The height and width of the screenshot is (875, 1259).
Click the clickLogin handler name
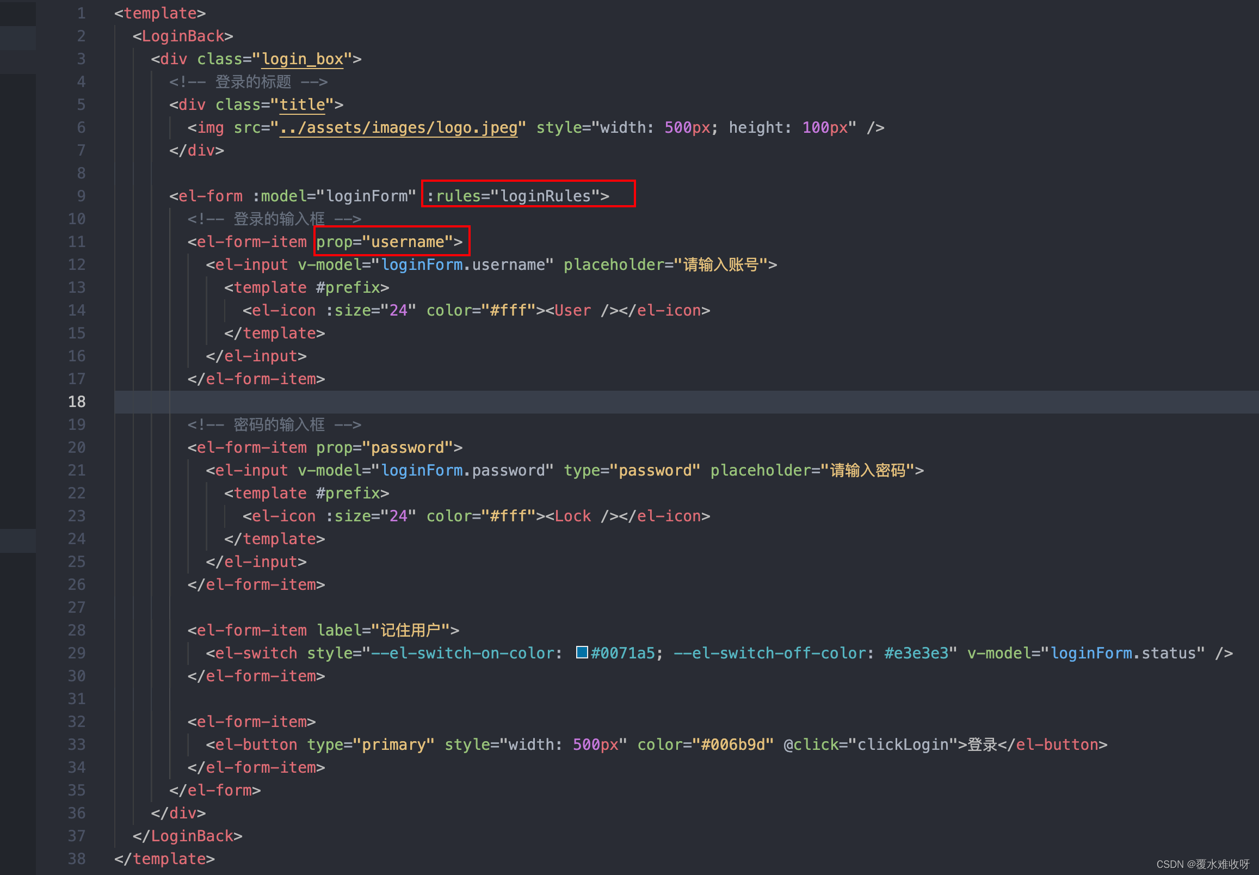click(x=903, y=744)
